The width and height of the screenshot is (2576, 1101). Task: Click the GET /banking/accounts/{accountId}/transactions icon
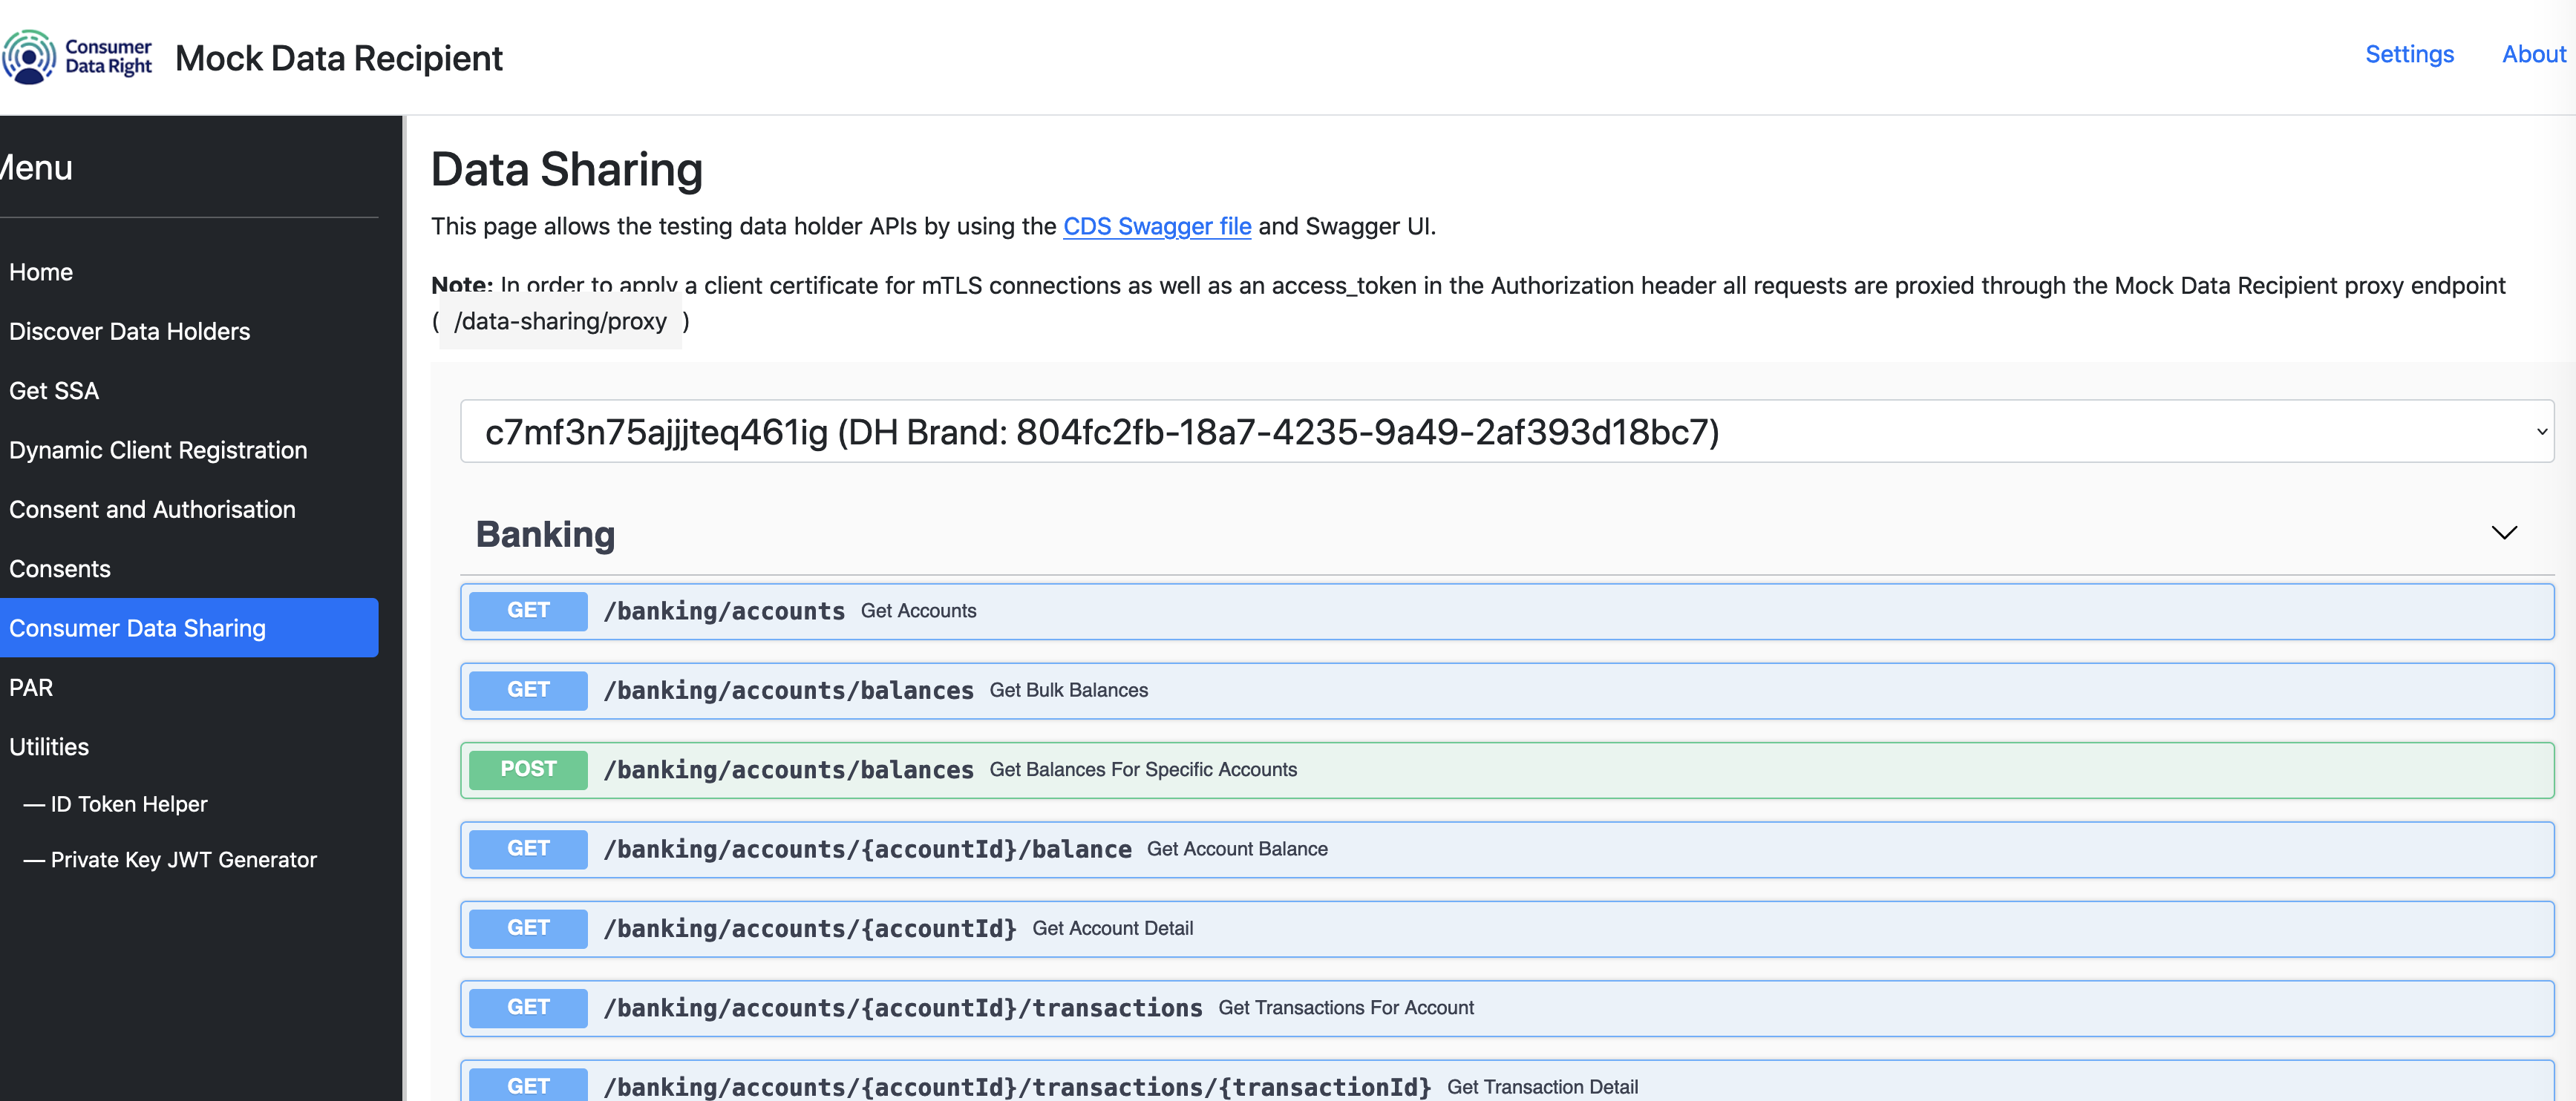point(529,1008)
